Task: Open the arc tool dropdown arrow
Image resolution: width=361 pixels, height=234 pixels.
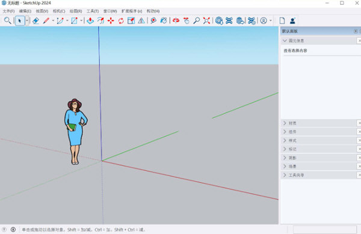Action: (67, 20)
